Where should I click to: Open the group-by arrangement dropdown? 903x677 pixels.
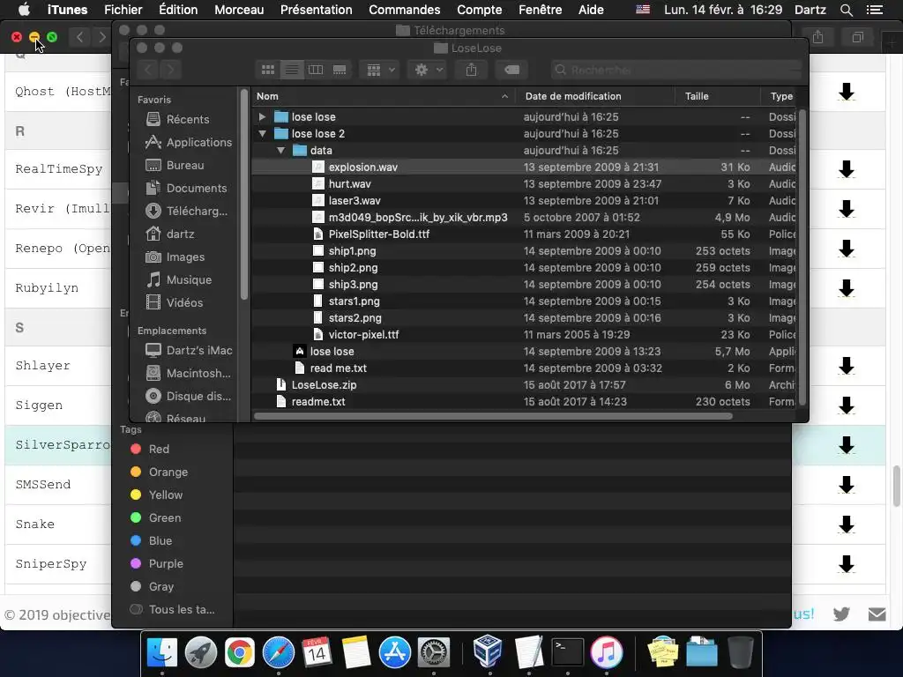click(379, 70)
